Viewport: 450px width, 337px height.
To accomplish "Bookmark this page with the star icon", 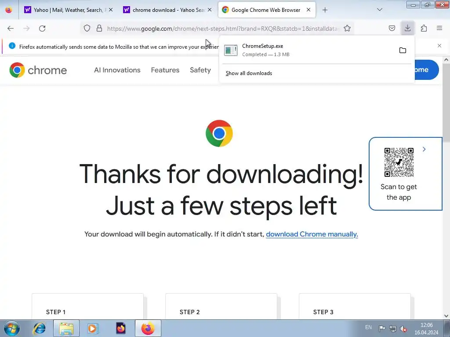I will click(347, 29).
